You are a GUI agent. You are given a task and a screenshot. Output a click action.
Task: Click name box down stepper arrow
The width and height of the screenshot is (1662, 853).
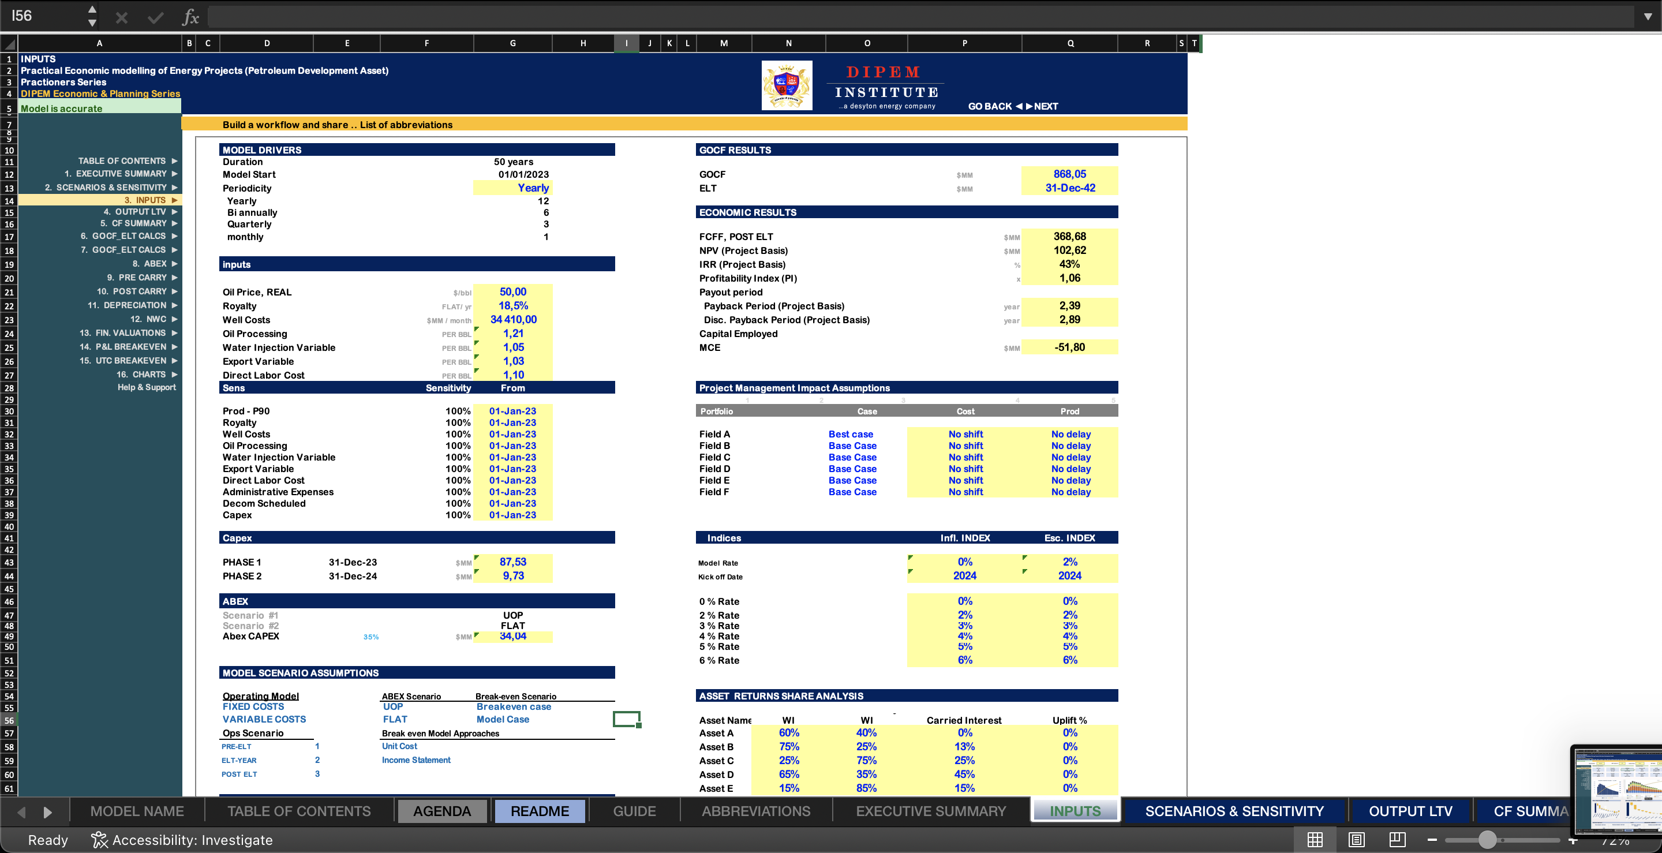(92, 23)
